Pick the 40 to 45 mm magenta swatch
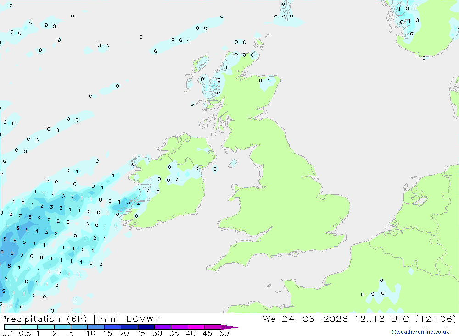This screenshot has height=336, width=459. (196, 327)
